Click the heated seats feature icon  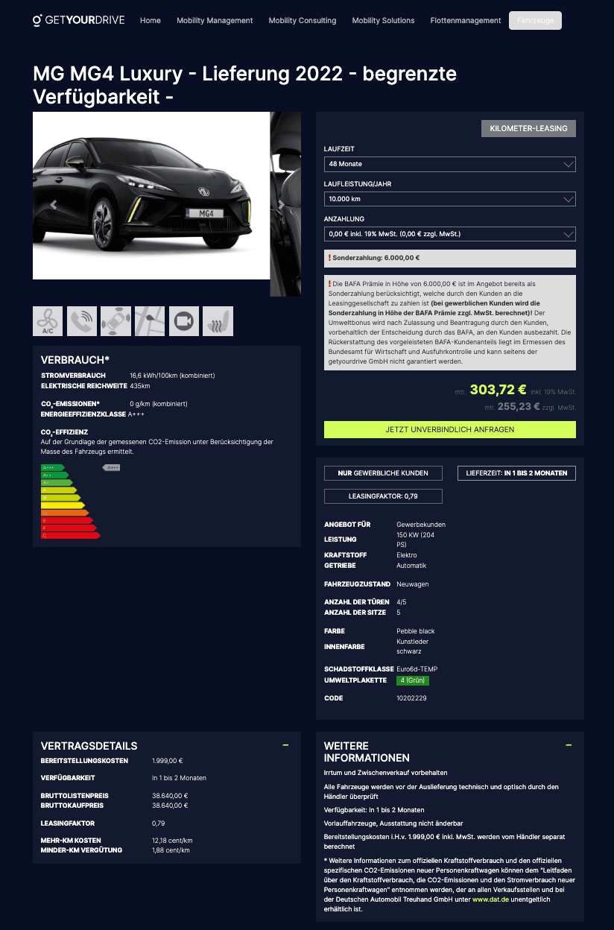tap(218, 321)
